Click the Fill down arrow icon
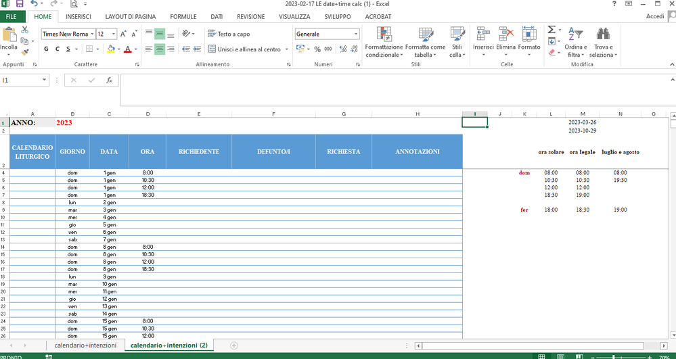The image size is (676, 359). [x=551, y=41]
